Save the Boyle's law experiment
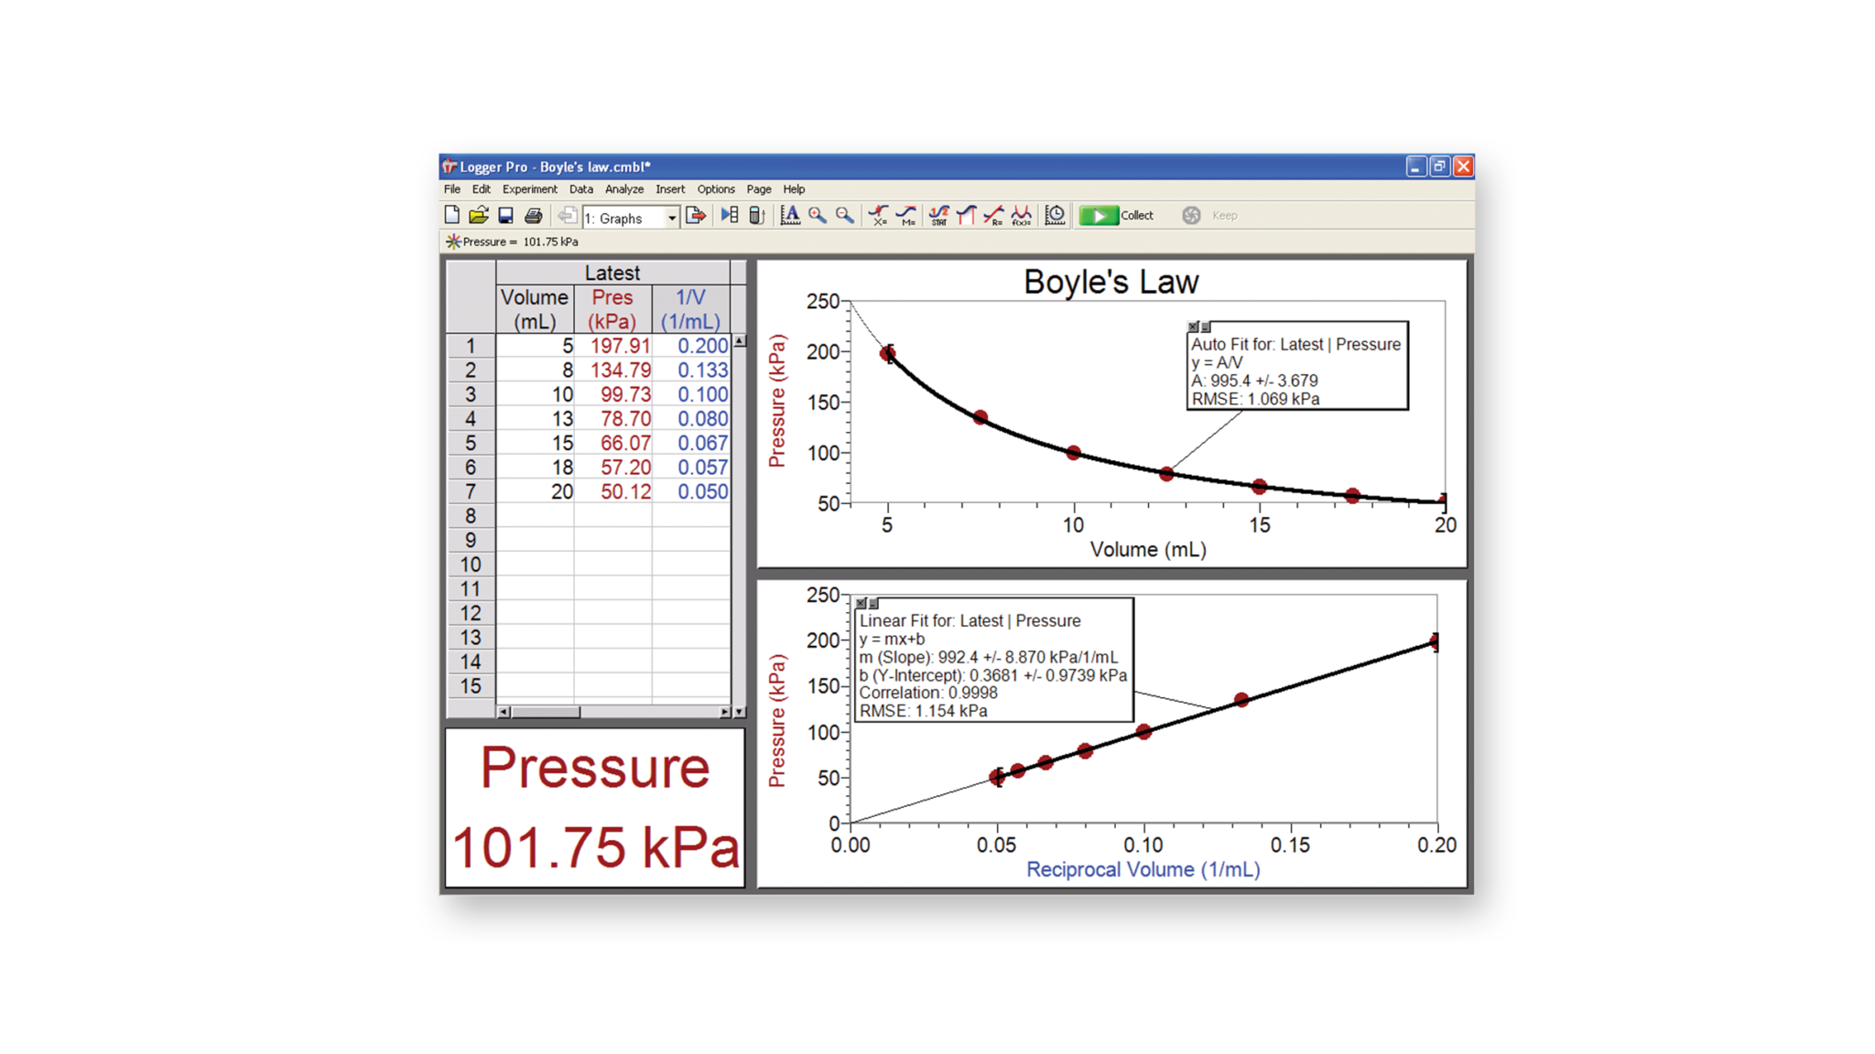The image size is (1875, 1054). click(x=505, y=216)
